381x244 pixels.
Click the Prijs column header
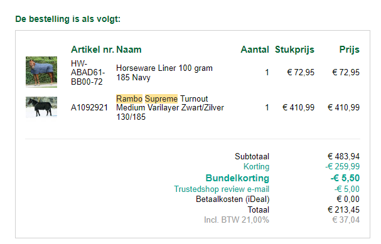[x=349, y=50]
